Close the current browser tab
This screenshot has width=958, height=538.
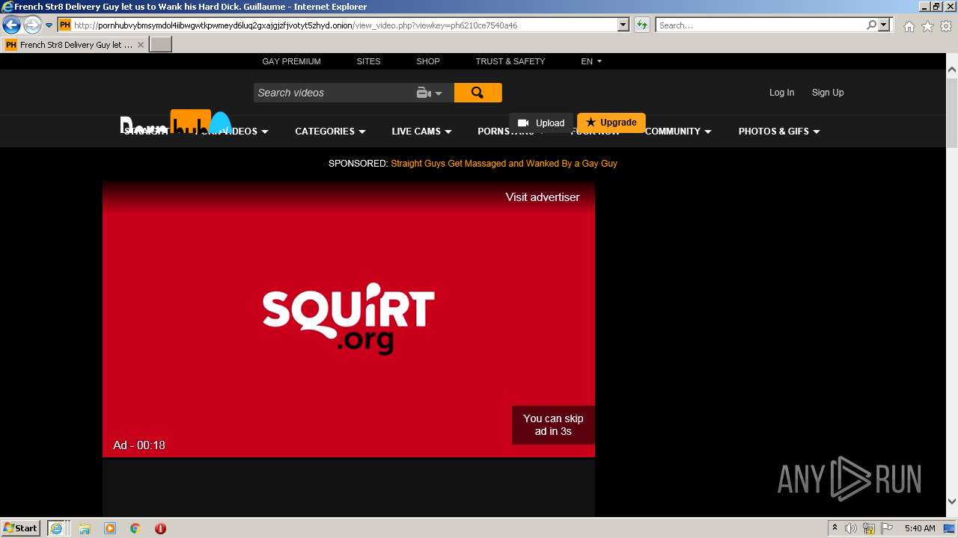tap(140, 45)
